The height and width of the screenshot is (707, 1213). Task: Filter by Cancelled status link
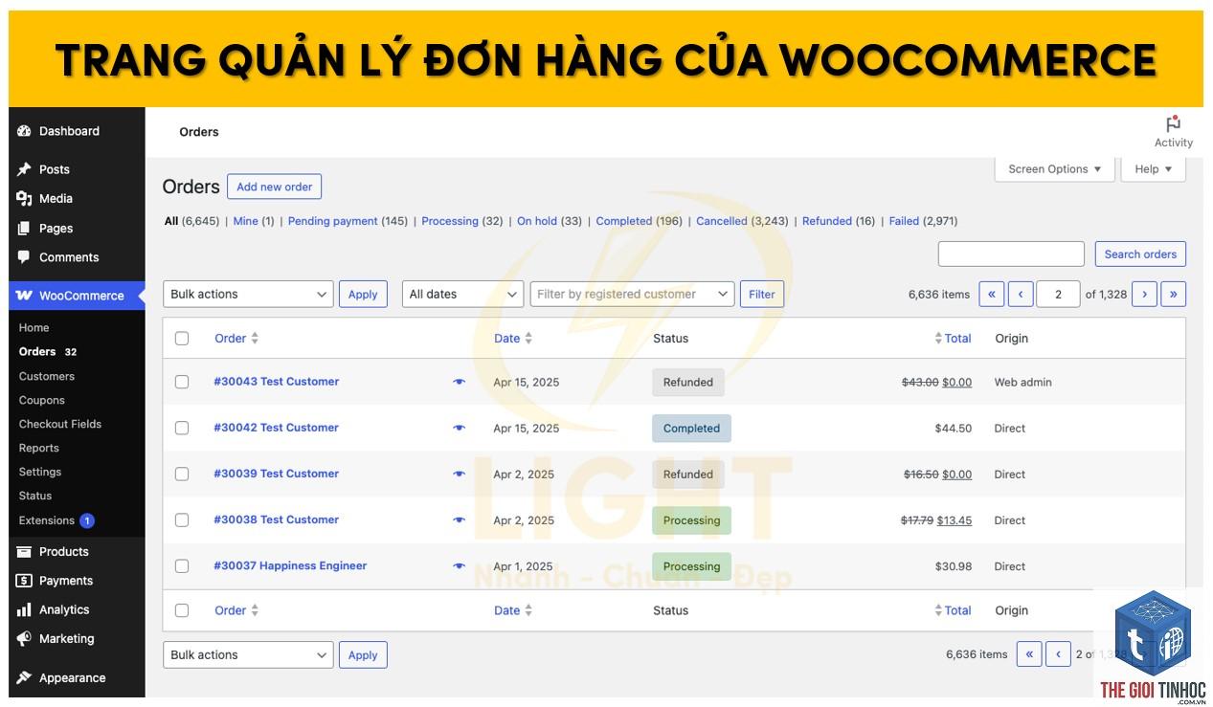coord(722,221)
